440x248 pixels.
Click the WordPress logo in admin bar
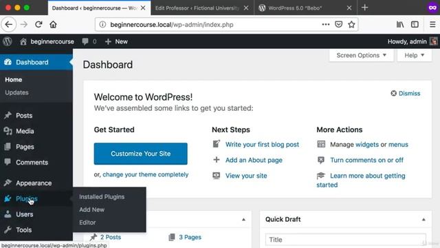(8, 41)
